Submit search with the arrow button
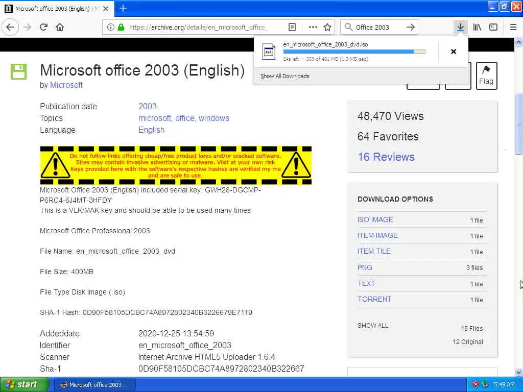This screenshot has width=523, height=392. point(410,28)
